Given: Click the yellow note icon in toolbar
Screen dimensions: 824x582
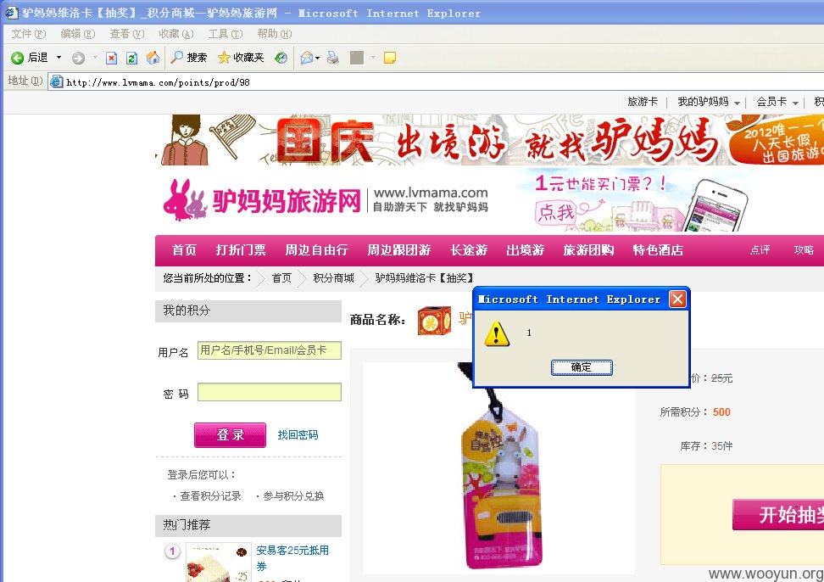Looking at the screenshot, I should 390,58.
